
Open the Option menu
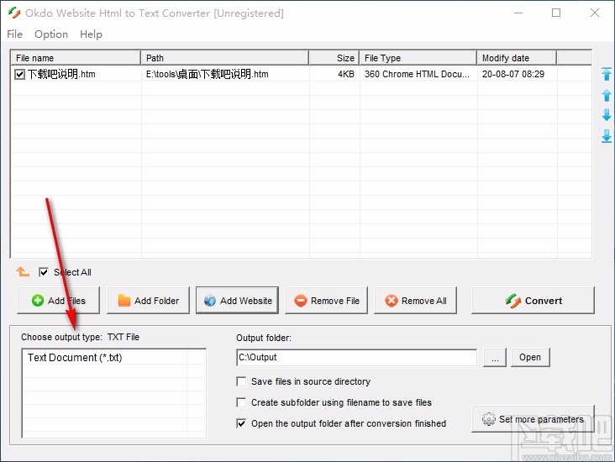click(x=51, y=34)
